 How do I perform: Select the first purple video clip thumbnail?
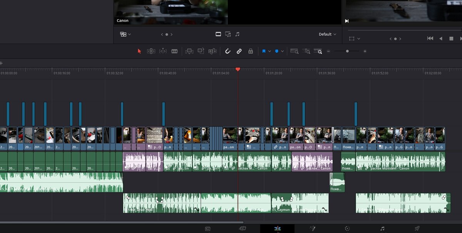[127, 135]
